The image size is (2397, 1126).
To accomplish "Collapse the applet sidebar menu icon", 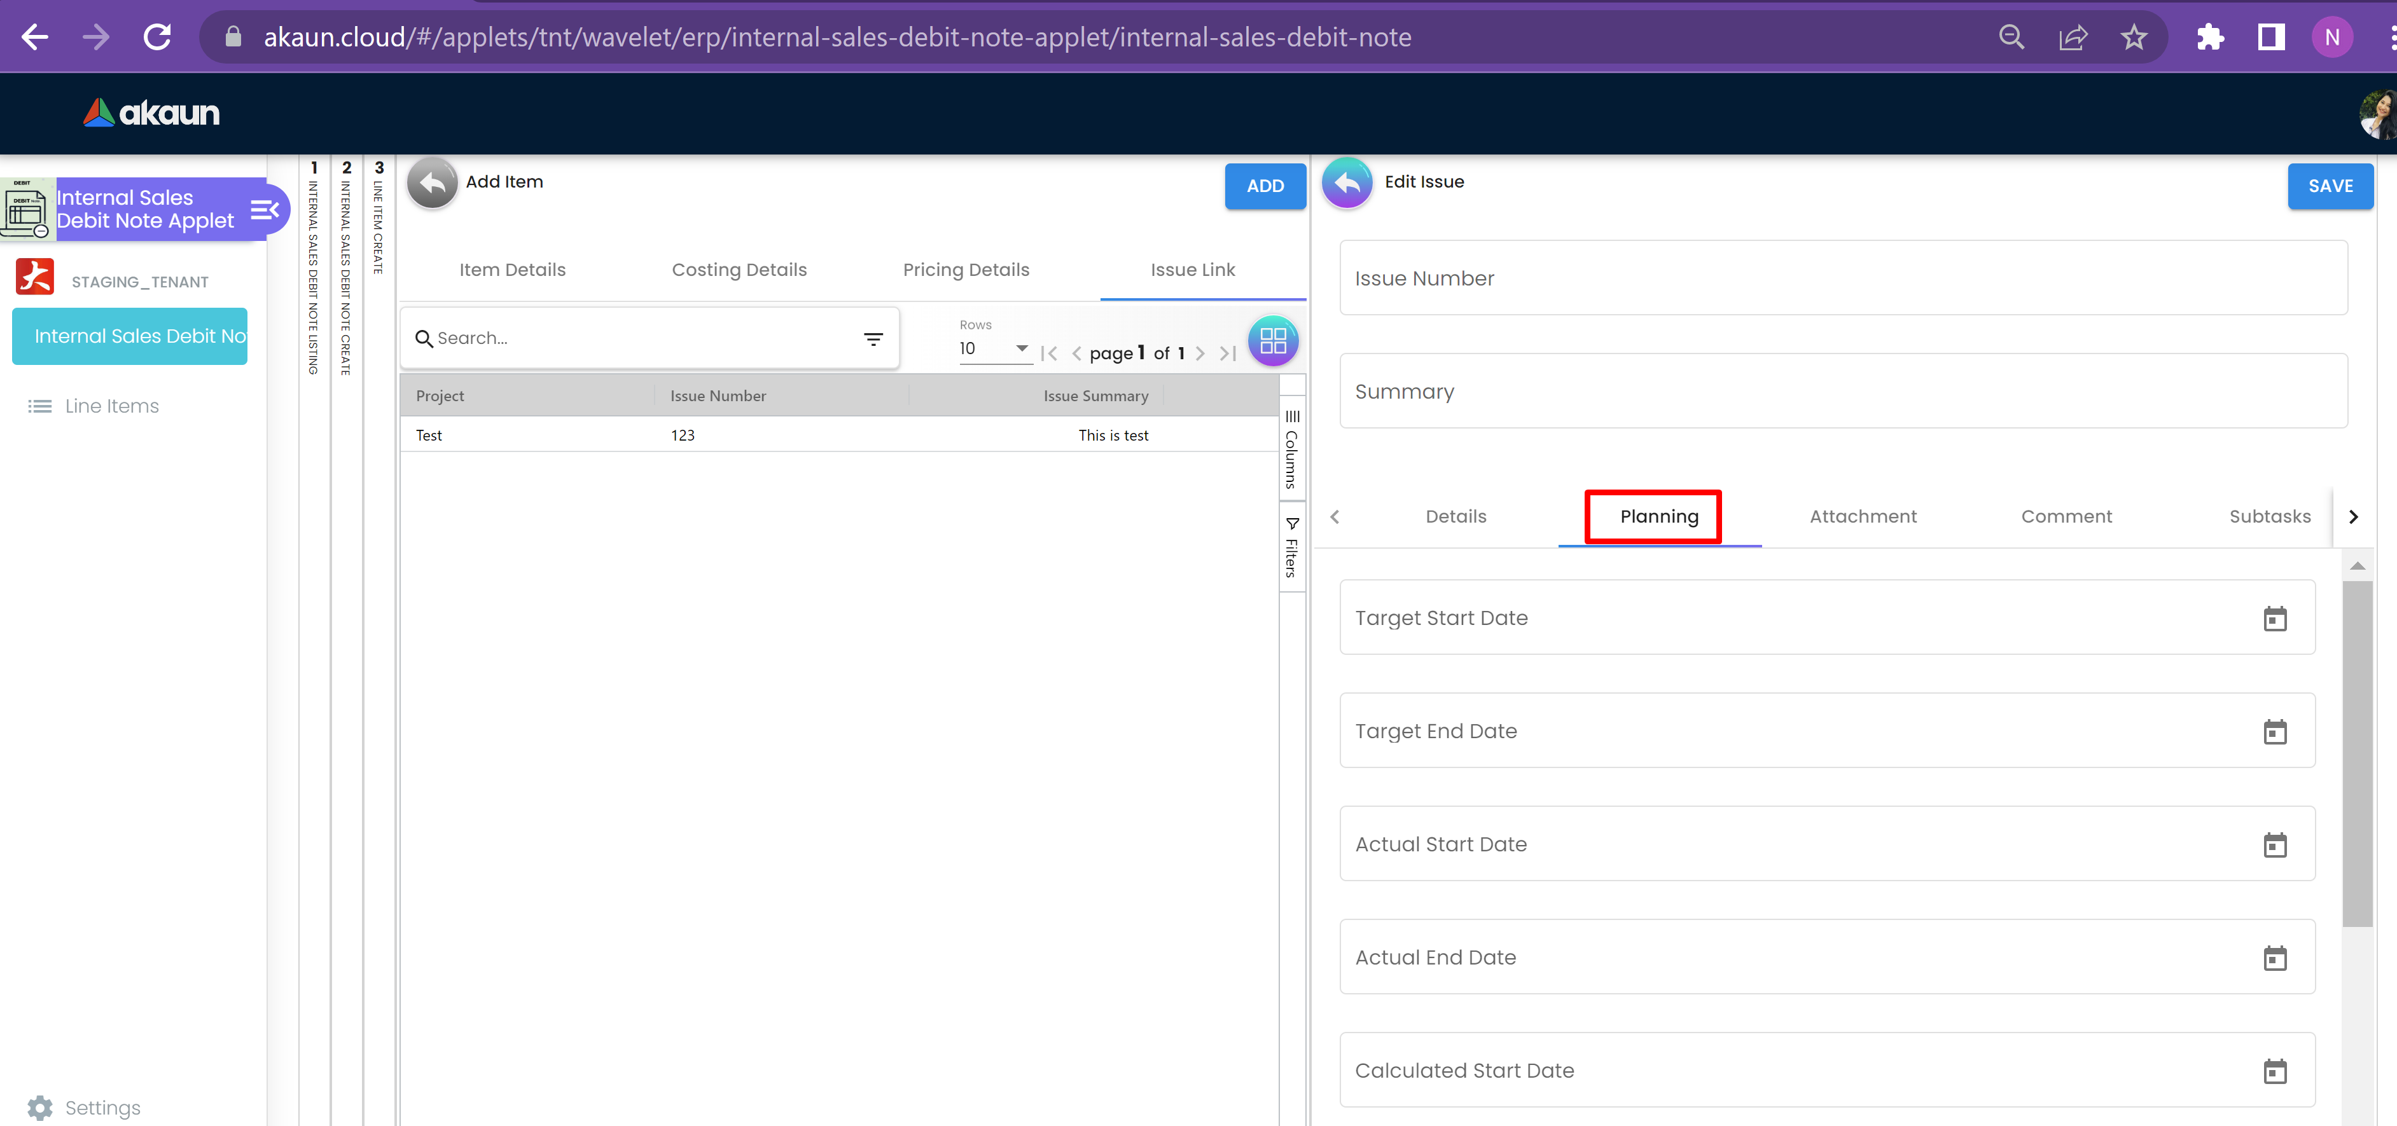I will (x=264, y=210).
